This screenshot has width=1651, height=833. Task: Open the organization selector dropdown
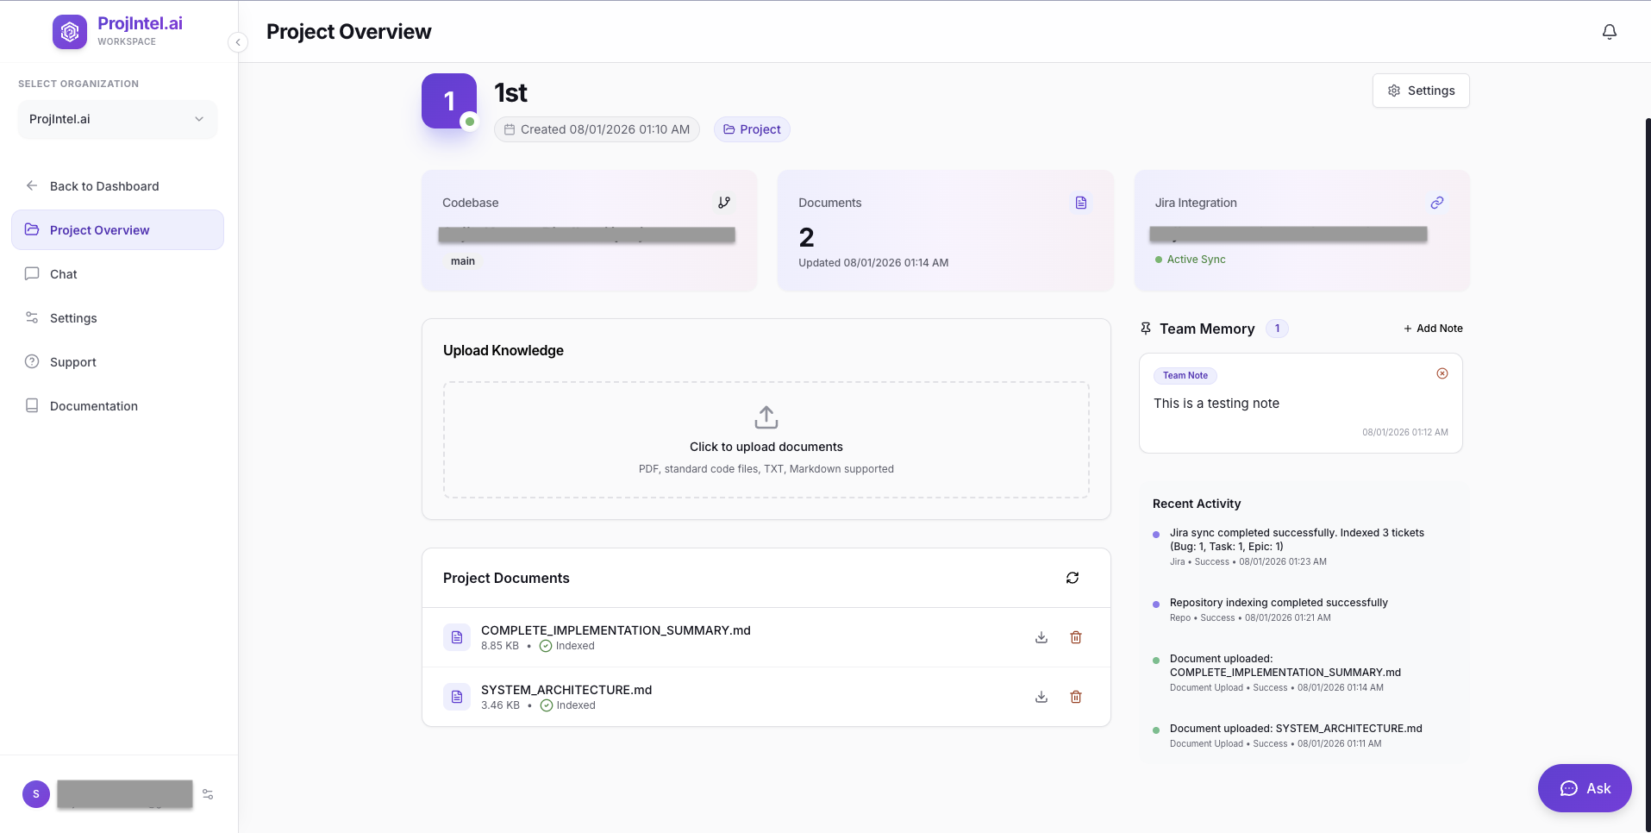pos(116,119)
